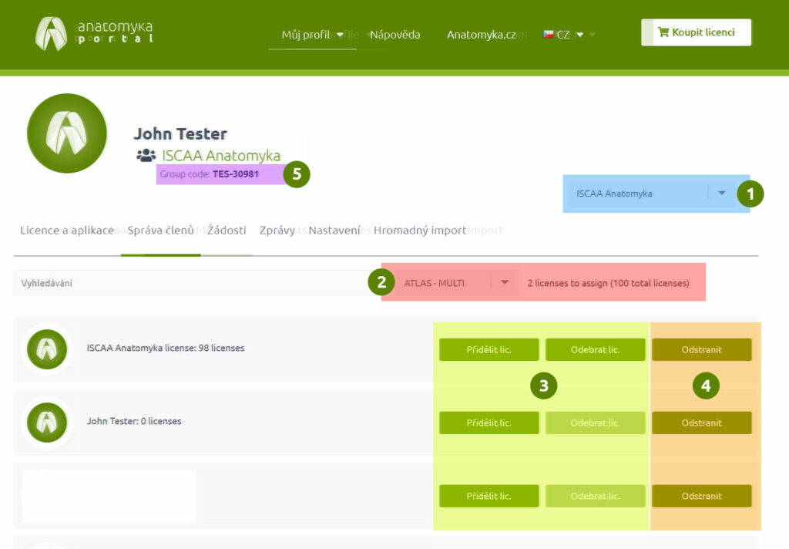
Task: Click the Czech flag icon
Action: pyautogui.click(x=548, y=35)
